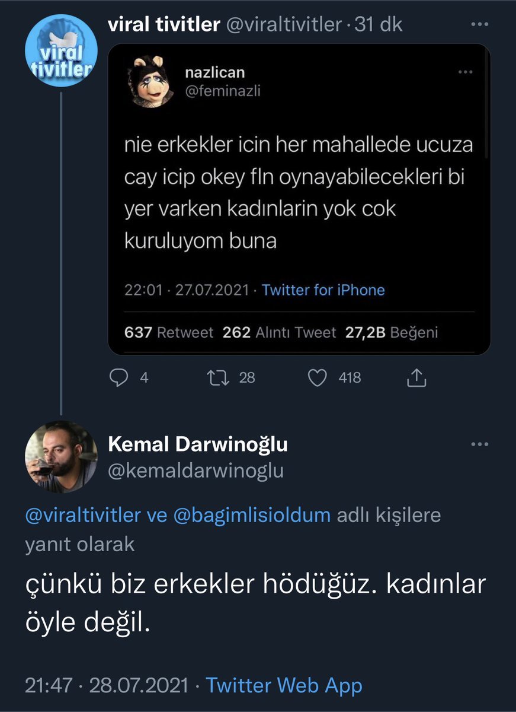View the 637 Retweet list
Viewport: 516px width, 712px height.
pyautogui.click(x=169, y=333)
